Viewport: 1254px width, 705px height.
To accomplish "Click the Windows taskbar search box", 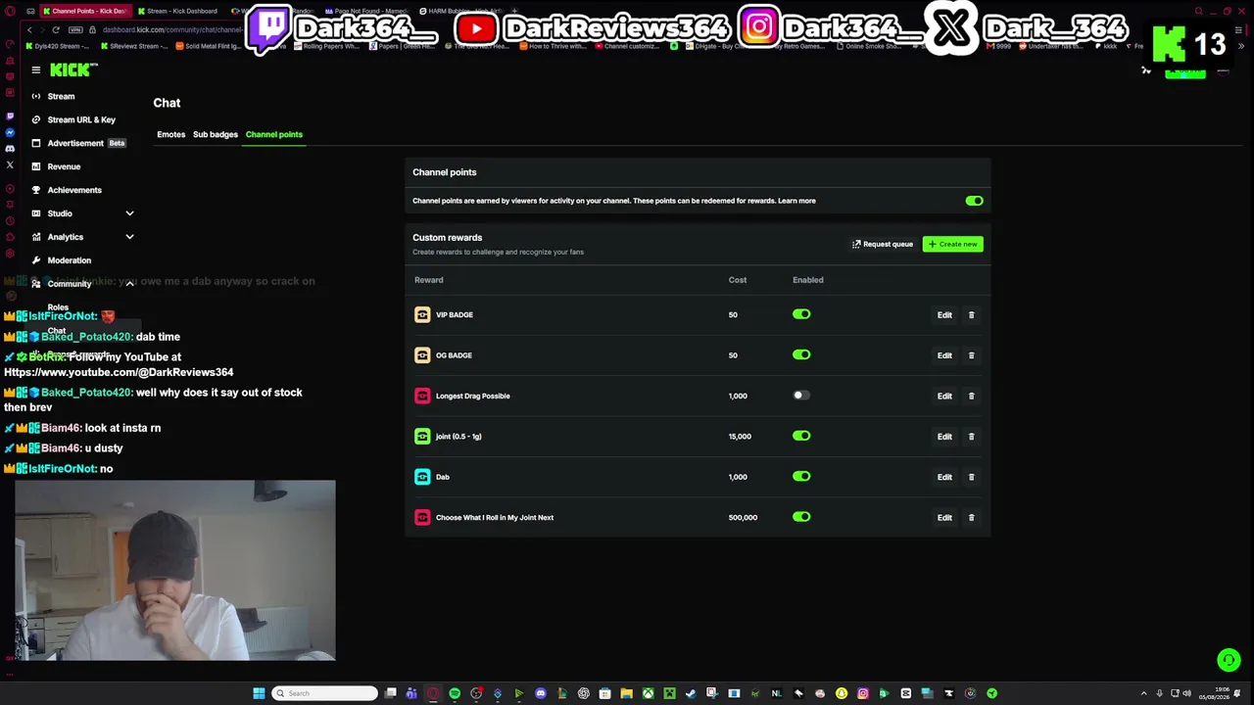I will point(325,693).
